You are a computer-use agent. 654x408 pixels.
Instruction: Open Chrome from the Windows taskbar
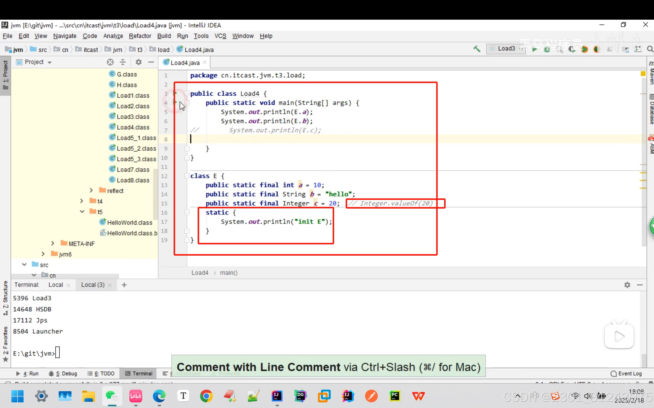tap(206, 396)
